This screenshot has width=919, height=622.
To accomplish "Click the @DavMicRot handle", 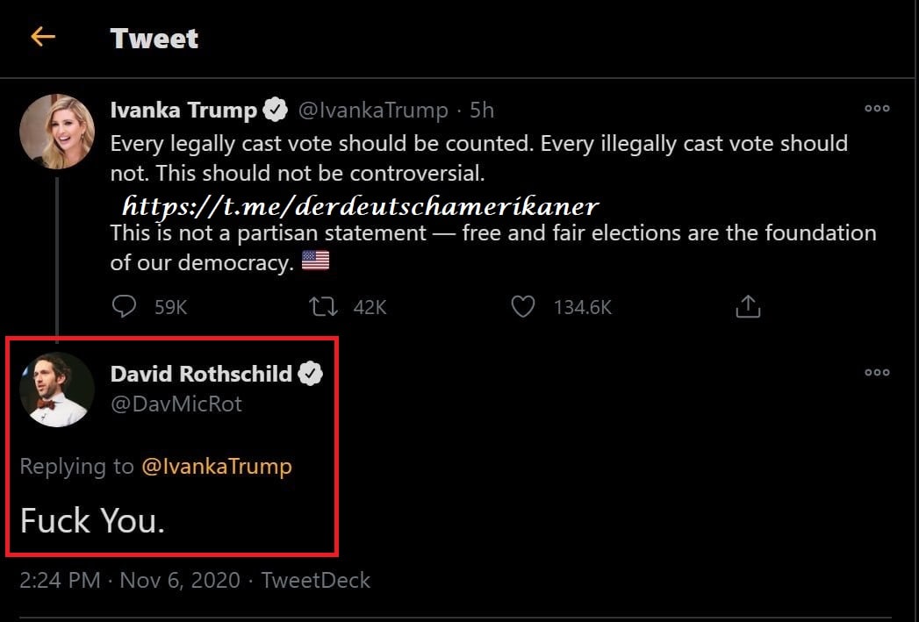I will pos(176,404).
